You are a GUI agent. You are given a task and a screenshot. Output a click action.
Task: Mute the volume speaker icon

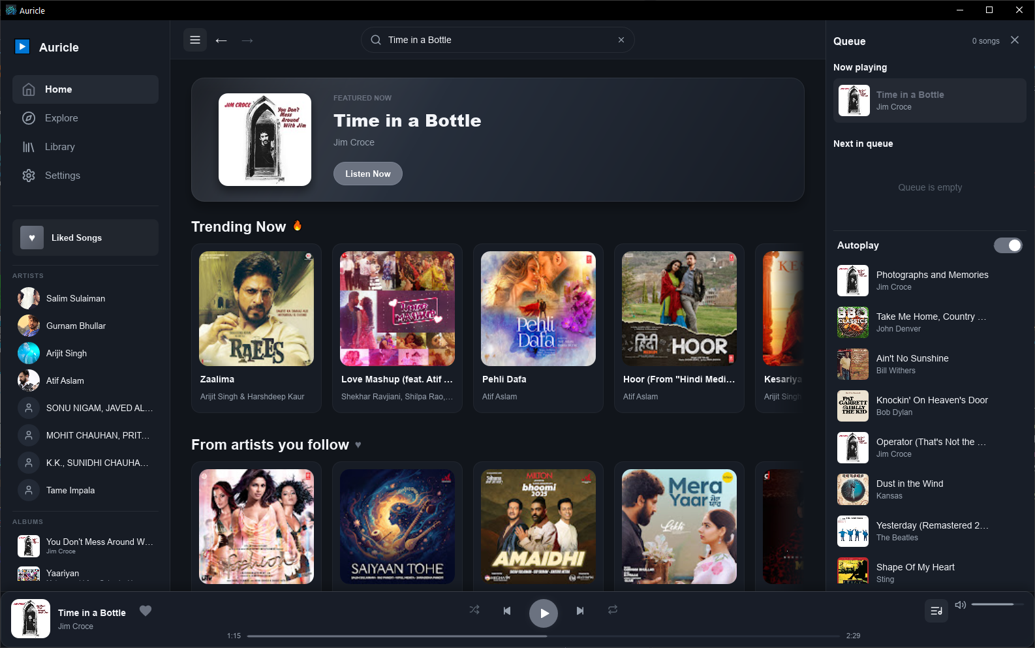tap(960, 605)
